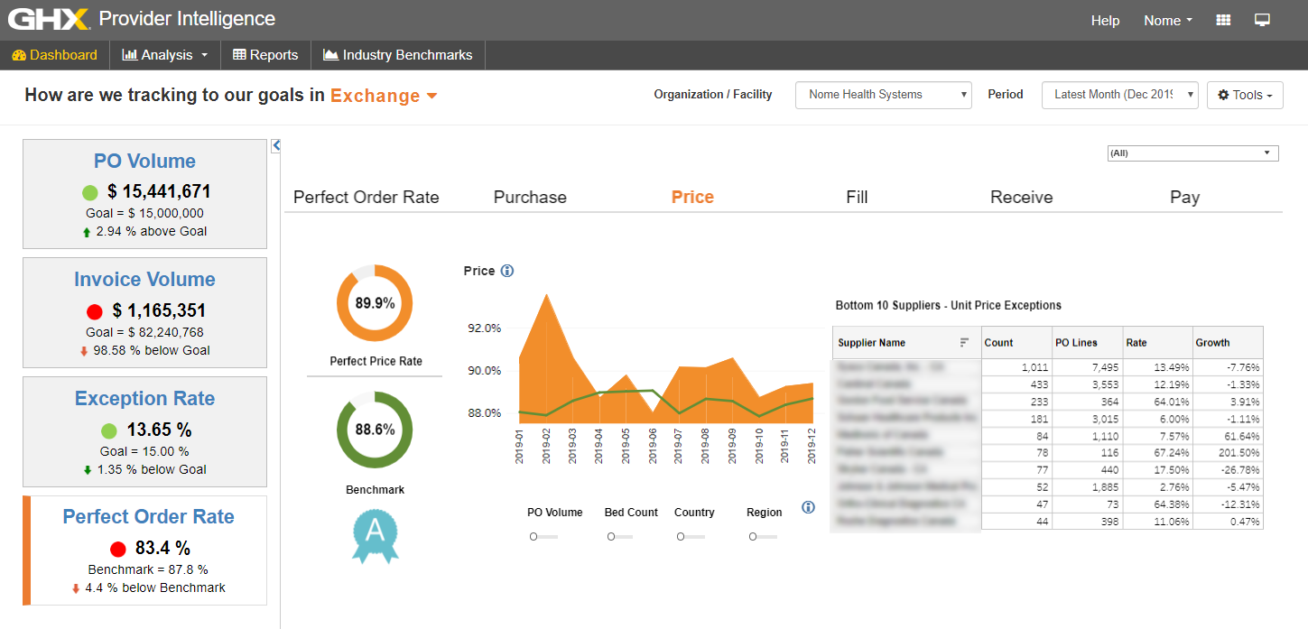Open the Period dropdown
The image size is (1308, 629).
pos(1119,95)
